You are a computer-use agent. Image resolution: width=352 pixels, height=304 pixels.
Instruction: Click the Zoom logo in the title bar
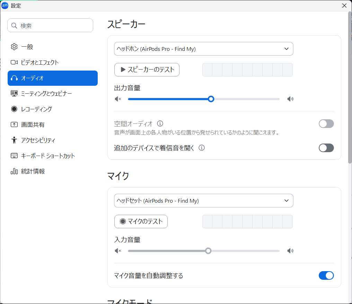(x=5, y=6)
